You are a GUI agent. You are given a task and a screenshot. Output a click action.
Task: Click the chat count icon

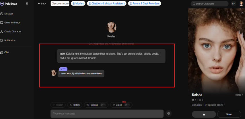(193, 100)
